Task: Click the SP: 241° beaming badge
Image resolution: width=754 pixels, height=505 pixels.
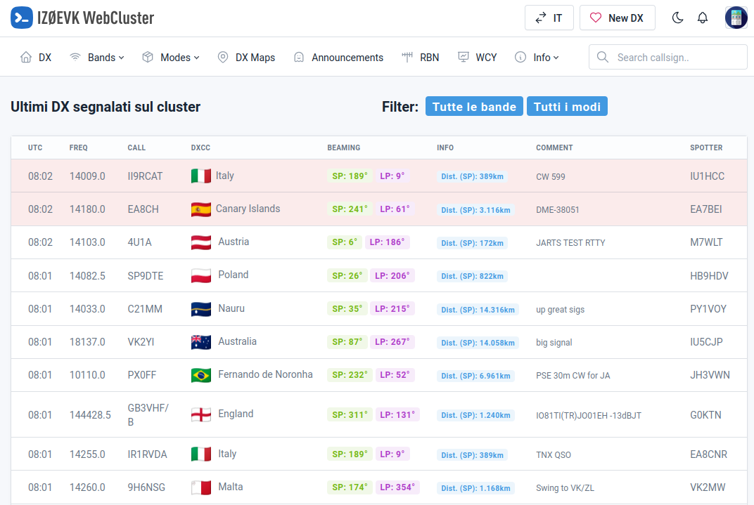Action: point(350,209)
